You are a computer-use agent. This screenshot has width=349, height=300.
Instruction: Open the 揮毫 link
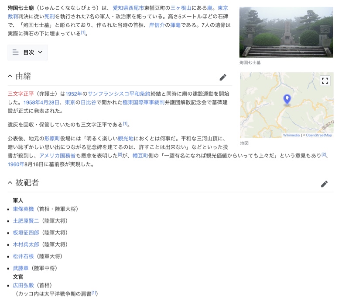(175, 25)
